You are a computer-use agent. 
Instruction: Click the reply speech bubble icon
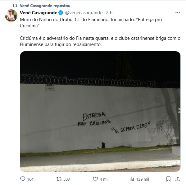pyautogui.click(x=23, y=179)
